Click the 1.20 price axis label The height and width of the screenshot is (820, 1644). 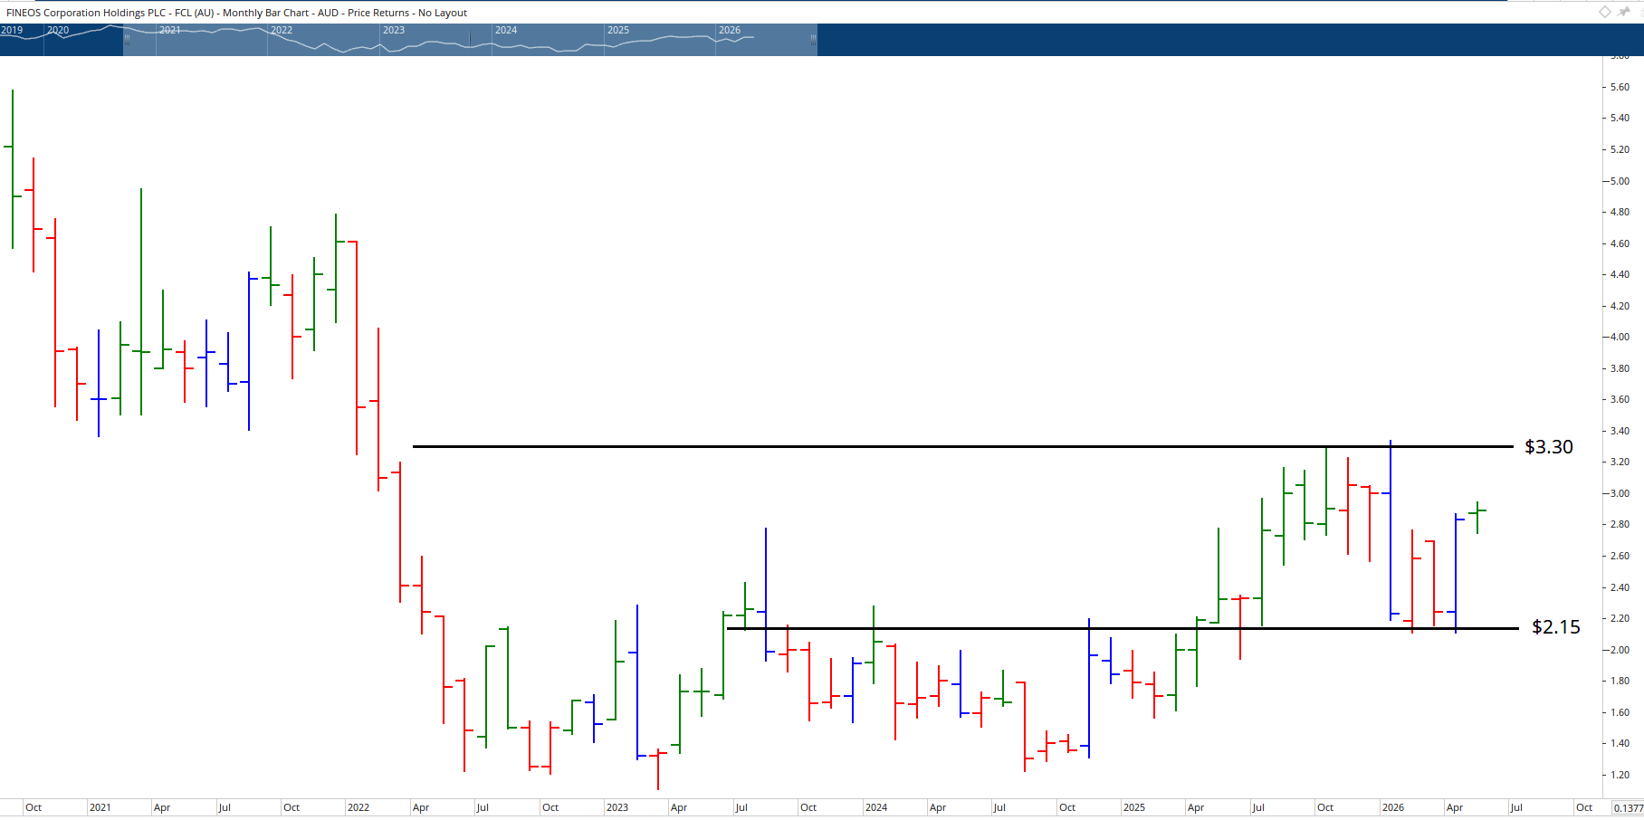point(1620,775)
